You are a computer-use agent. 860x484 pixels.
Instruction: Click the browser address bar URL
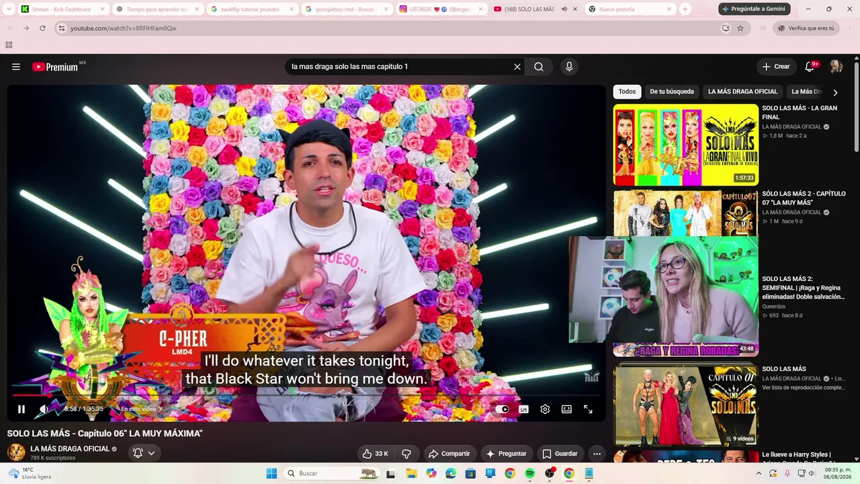[x=124, y=28]
